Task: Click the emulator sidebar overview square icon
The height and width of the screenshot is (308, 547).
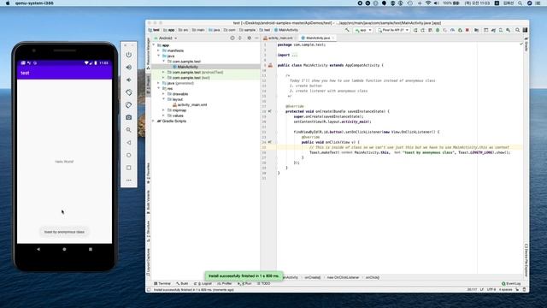Action: pyautogui.click(x=129, y=168)
